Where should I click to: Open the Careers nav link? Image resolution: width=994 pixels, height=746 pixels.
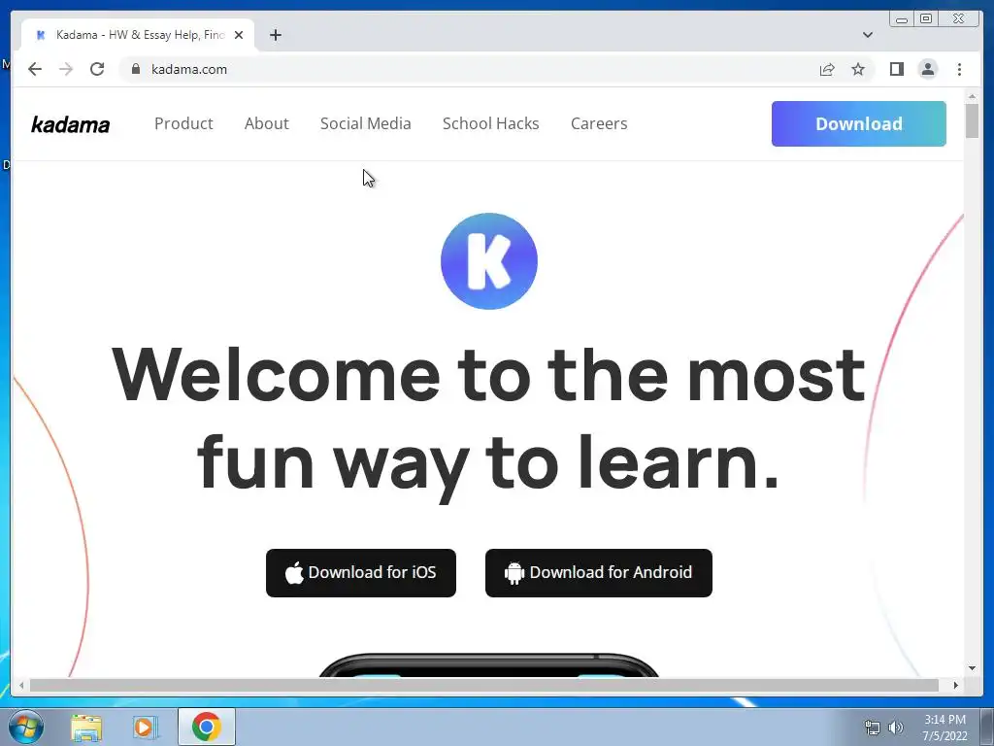(599, 123)
